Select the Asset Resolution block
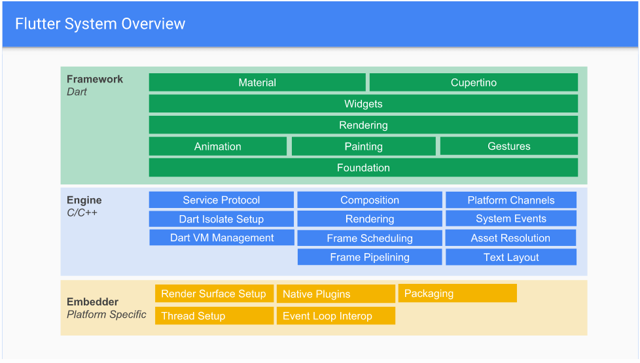Image resolution: width=640 pixels, height=363 pixels. (510, 238)
